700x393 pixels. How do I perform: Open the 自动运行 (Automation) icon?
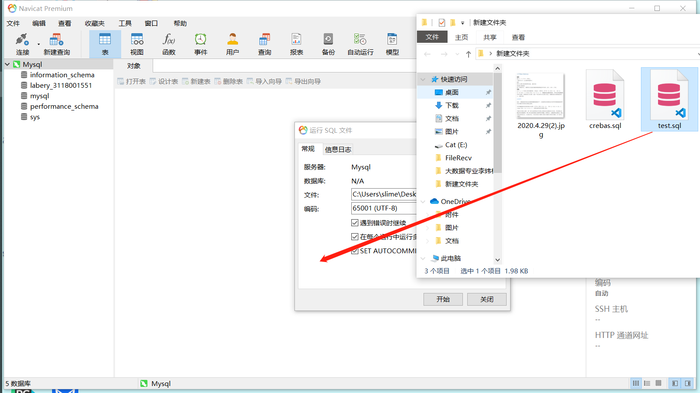360,43
